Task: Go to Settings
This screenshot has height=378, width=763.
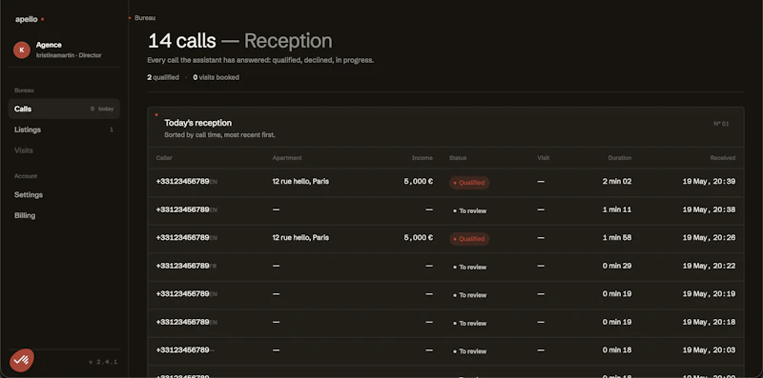Action: pos(29,195)
